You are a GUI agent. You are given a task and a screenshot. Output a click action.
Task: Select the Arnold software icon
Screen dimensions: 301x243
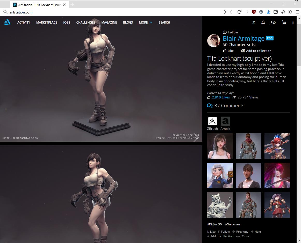pos(225,121)
